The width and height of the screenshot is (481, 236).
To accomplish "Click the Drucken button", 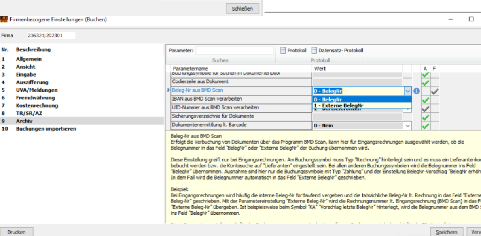I will tap(16, 232).
